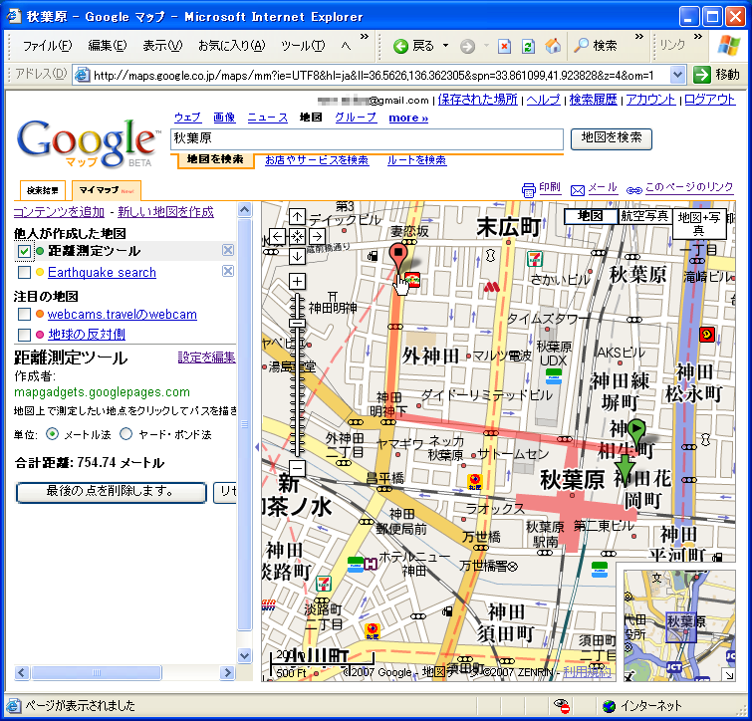752x721 pixels.
Task: Return to last result with center pan button
Action: coord(298,236)
